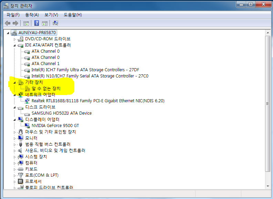
Task: Select the 컴퓨터 category label
Action: [x=31, y=163]
